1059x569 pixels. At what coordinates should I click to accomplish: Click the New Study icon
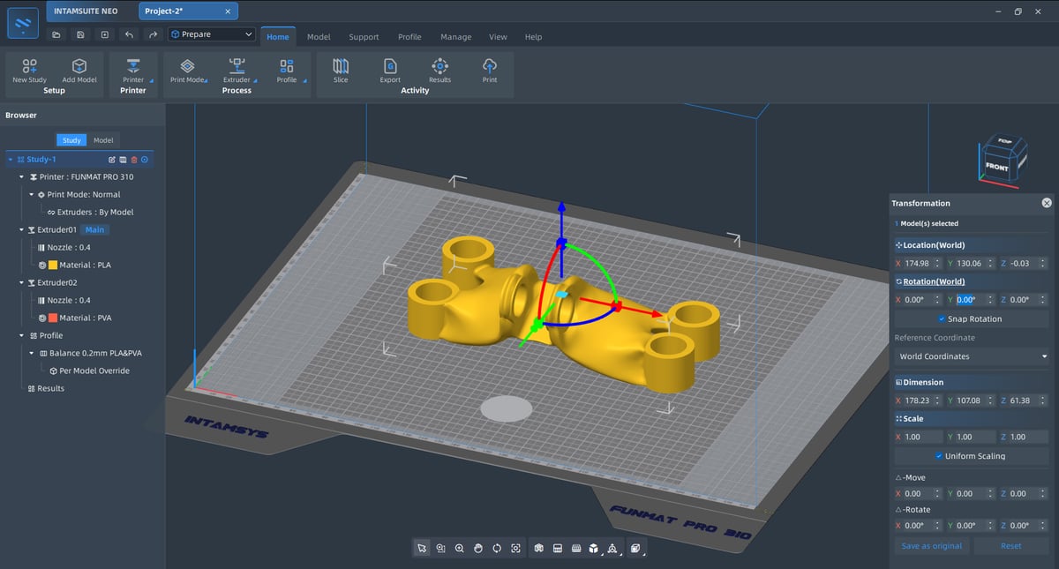29,66
